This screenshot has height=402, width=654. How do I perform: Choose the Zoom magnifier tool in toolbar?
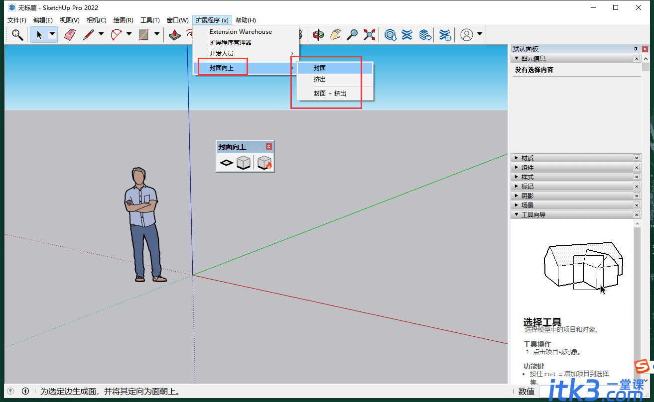pos(352,34)
